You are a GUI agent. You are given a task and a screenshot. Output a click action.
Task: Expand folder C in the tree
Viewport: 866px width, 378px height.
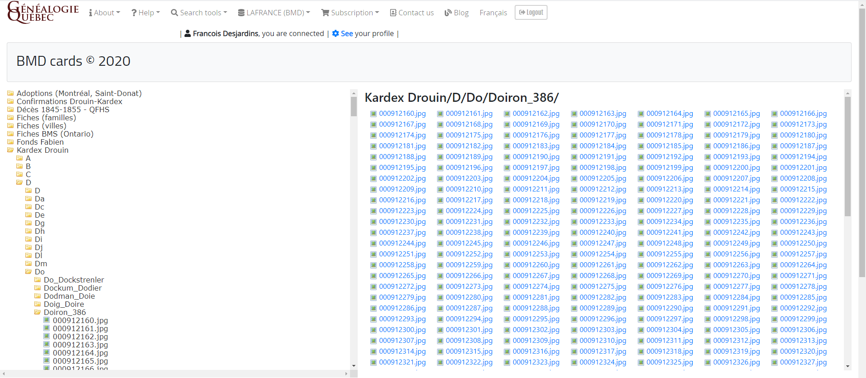[x=28, y=174]
